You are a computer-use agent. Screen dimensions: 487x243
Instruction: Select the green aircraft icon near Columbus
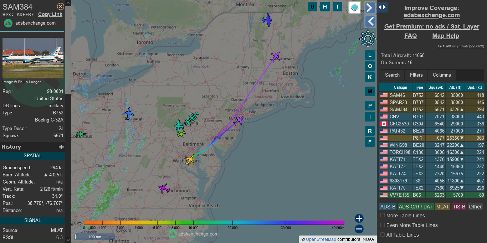pos(82,134)
